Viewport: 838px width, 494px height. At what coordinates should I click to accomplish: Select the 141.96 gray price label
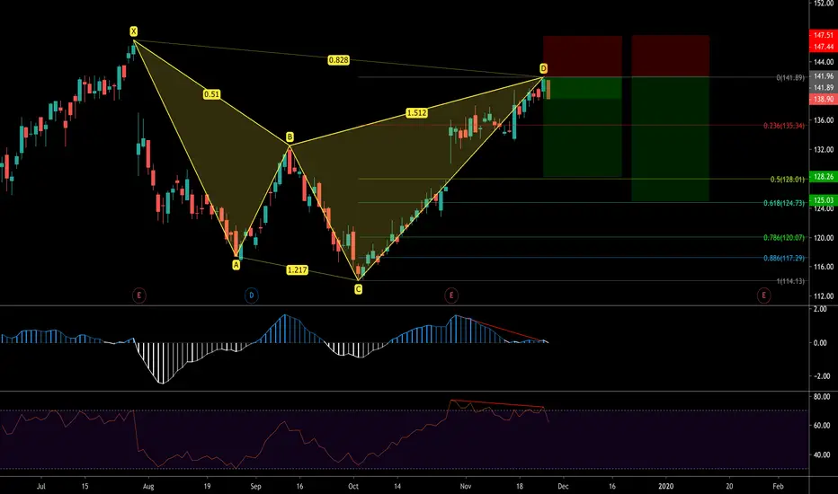824,76
